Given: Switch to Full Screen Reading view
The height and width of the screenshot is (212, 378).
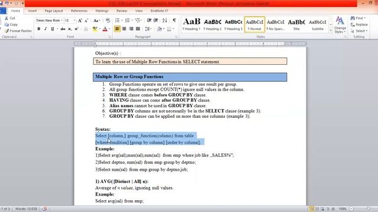Looking at the screenshot, I should [317, 209].
